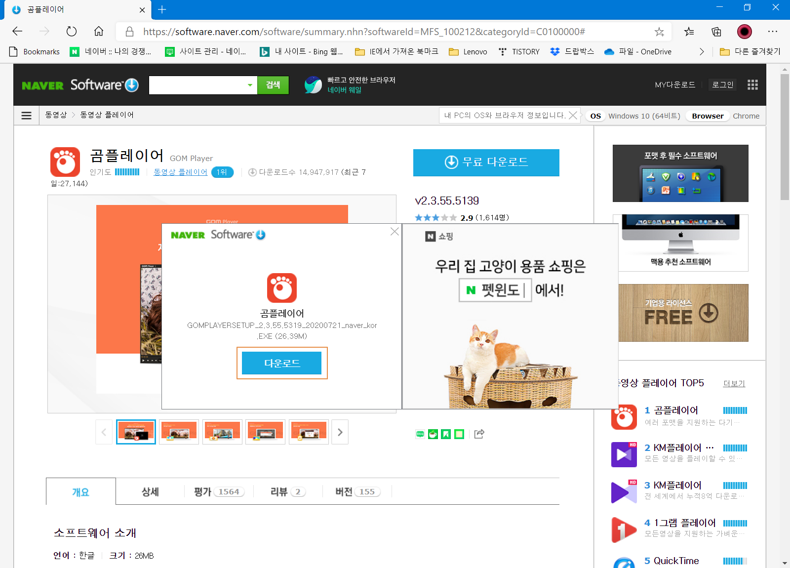
Task: Click the green 검색 search button
Action: click(273, 85)
